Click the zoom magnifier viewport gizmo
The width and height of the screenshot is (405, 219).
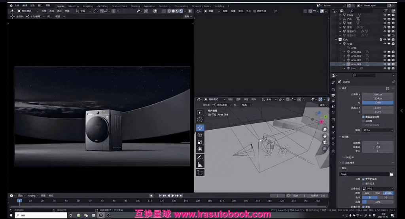coord(325,129)
